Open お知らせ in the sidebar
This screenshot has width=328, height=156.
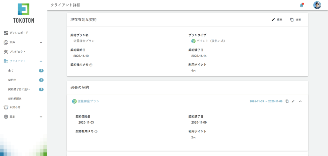click(x=15, y=107)
